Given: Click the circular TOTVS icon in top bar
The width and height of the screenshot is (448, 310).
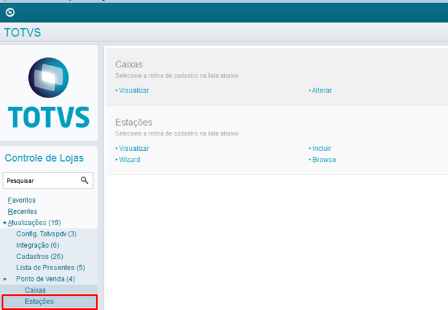Looking at the screenshot, I should tap(10, 13).
